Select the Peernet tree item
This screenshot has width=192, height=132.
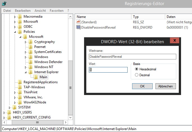(40, 47)
